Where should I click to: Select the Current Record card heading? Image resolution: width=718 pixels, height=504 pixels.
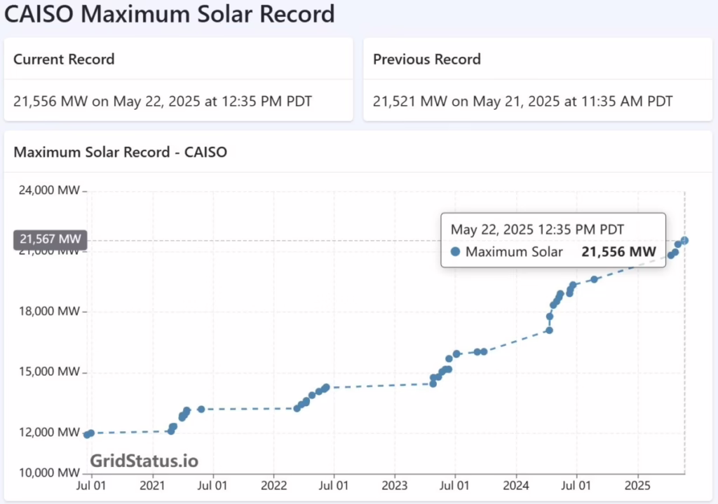[x=64, y=59]
